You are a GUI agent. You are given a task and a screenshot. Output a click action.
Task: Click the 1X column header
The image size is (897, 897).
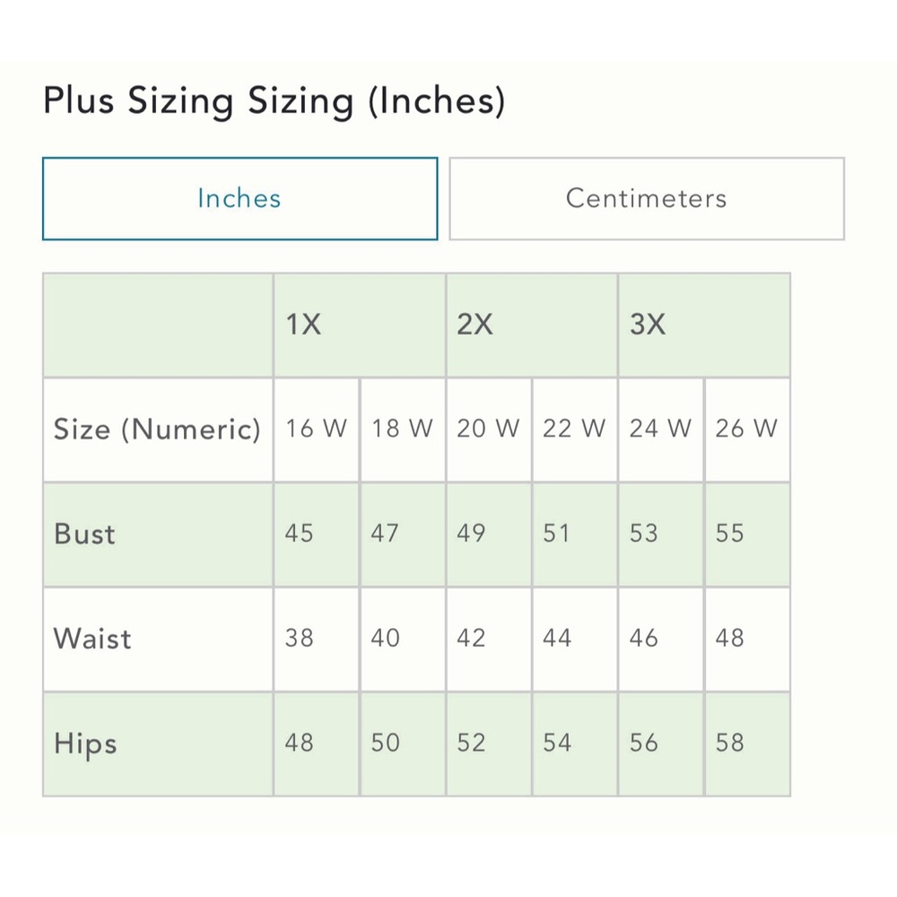[303, 325]
